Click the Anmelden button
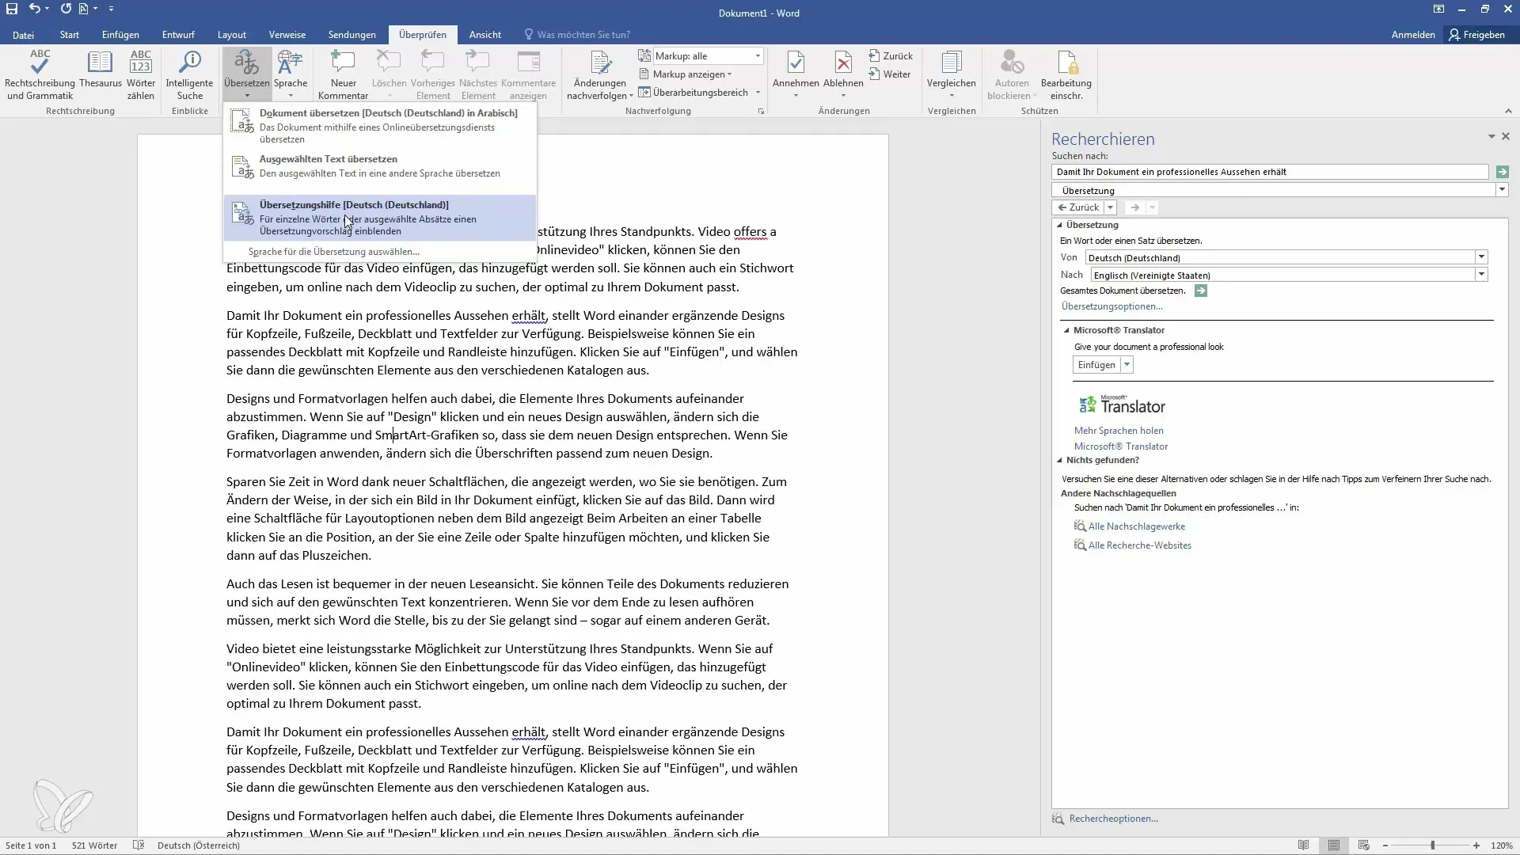The width and height of the screenshot is (1520, 855). point(1412,35)
